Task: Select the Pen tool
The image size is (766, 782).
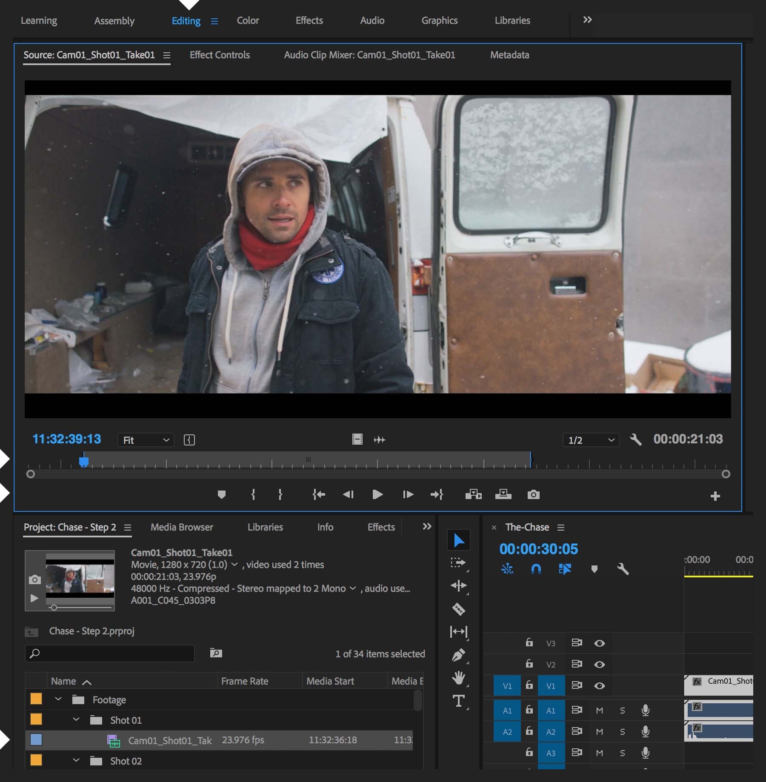Action: click(458, 655)
